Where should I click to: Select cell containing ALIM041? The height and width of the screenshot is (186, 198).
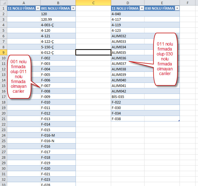point(128,86)
